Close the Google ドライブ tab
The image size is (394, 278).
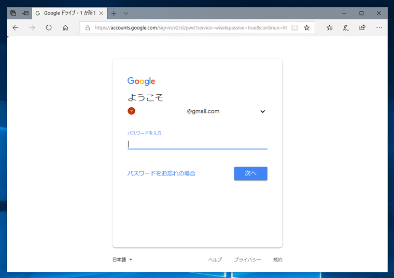[101, 13]
